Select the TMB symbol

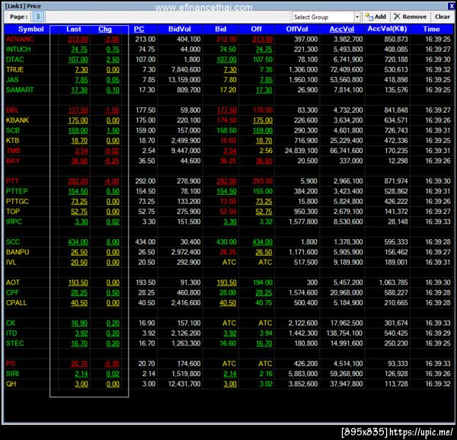(13, 151)
